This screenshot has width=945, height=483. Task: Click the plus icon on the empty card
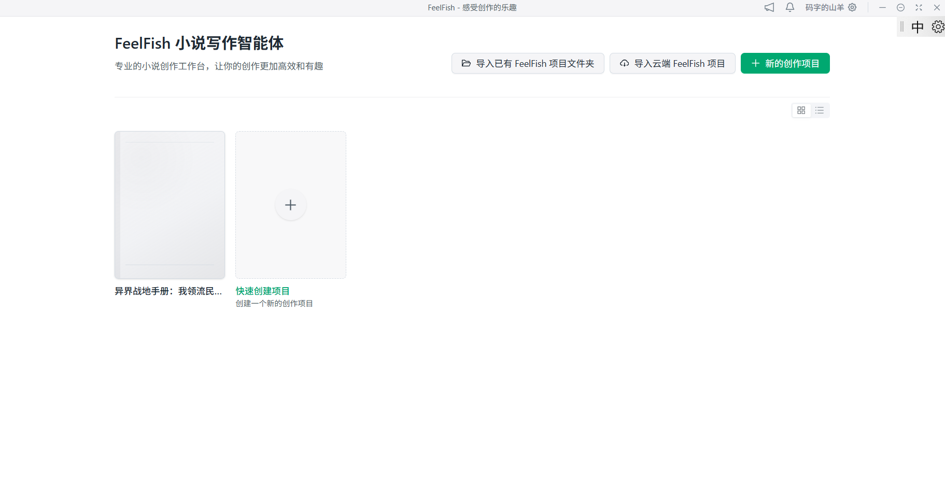[x=291, y=205]
